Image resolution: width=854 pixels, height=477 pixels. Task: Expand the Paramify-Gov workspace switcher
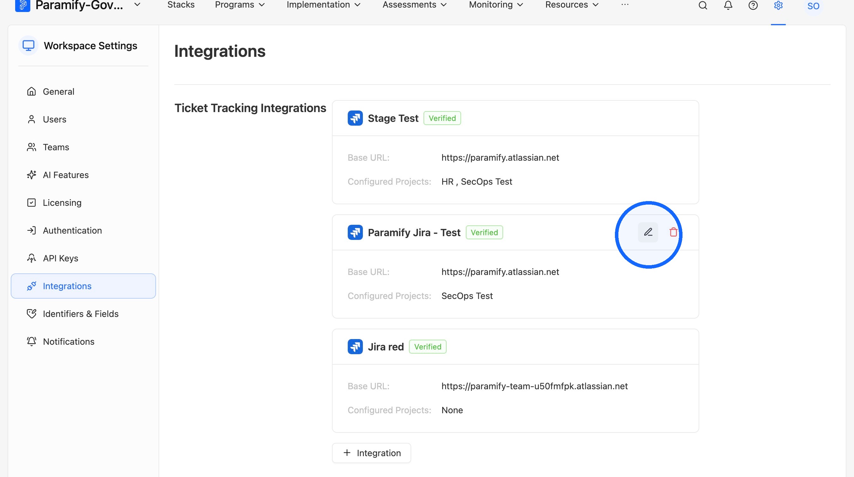coord(137,5)
